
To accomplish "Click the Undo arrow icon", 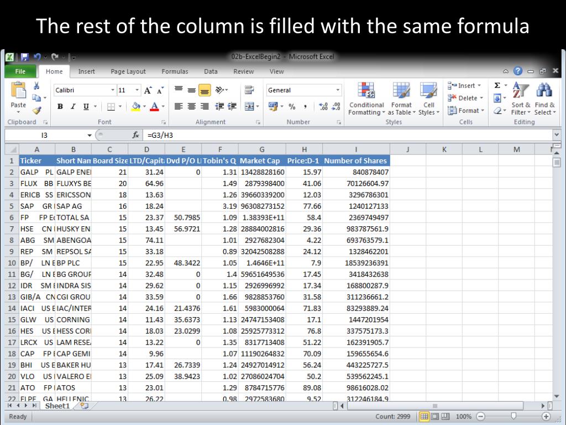I will [37, 57].
